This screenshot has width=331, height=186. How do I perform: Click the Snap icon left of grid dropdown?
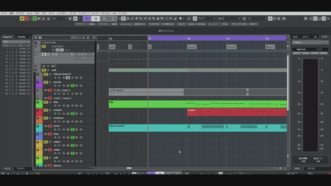pos(195,19)
